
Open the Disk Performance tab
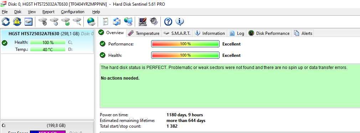click(269, 33)
